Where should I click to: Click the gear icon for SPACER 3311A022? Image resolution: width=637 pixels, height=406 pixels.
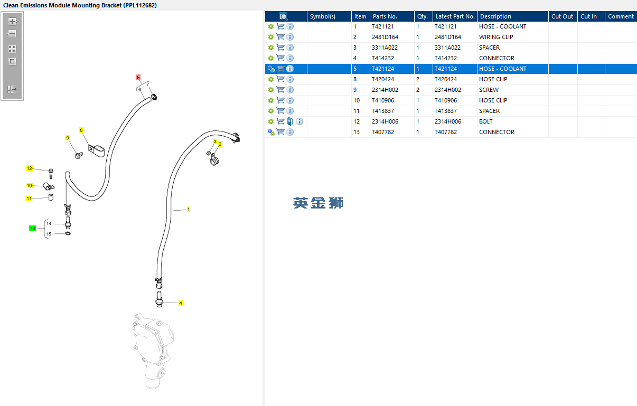point(271,48)
